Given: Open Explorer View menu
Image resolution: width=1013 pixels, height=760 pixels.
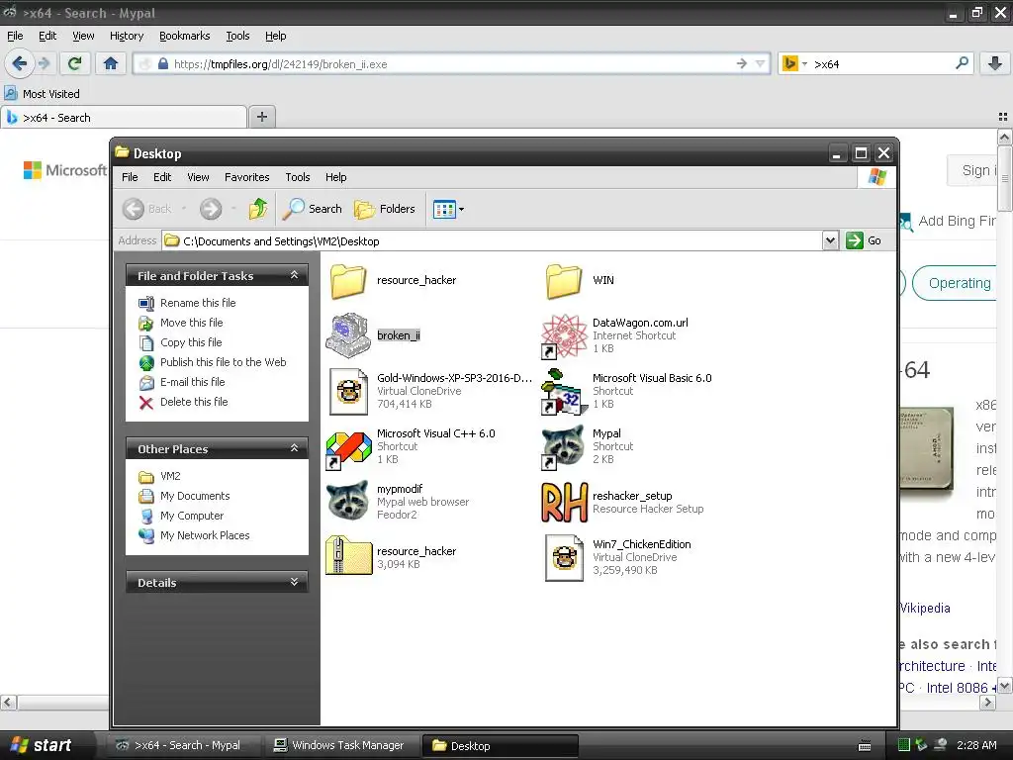Looking at the screenshot, I should 198,177.
